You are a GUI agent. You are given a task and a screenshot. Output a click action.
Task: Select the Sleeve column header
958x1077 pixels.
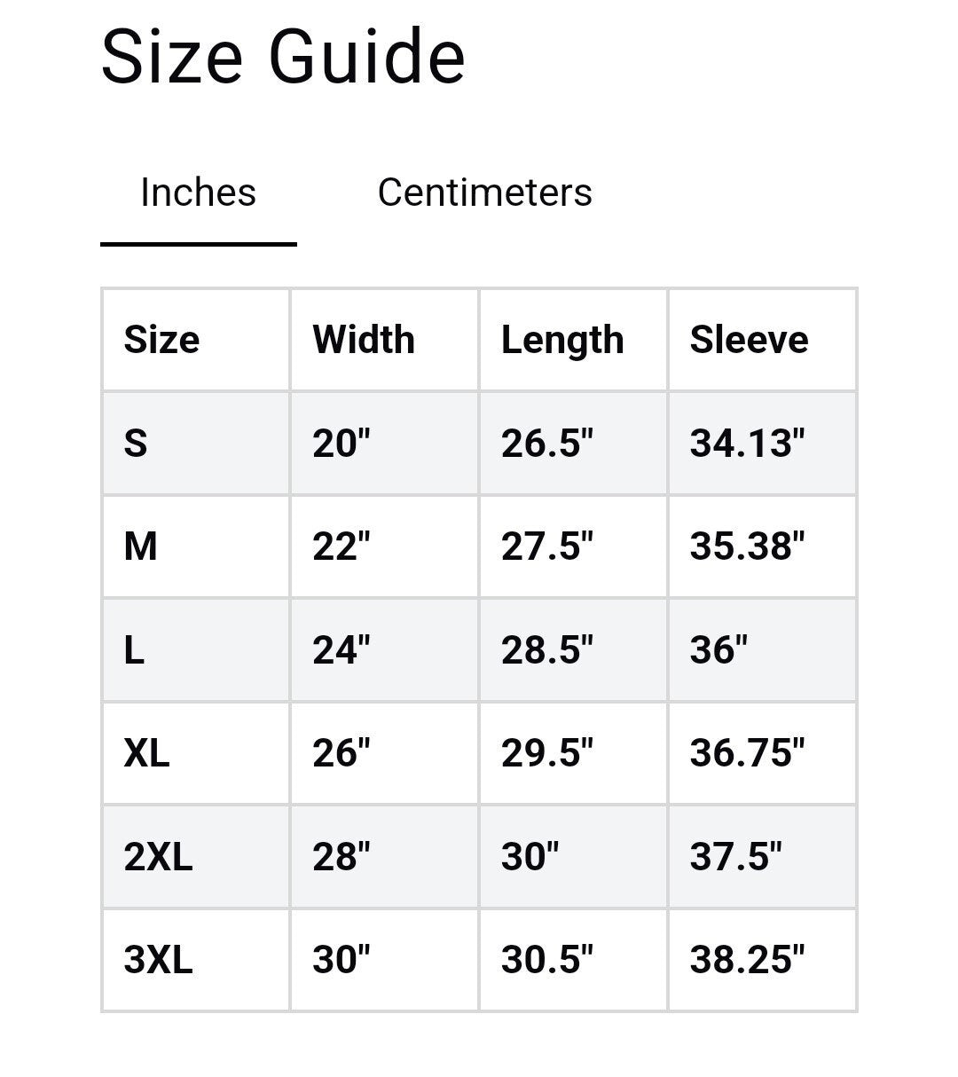pyautogui.click(x=749, y=340)
